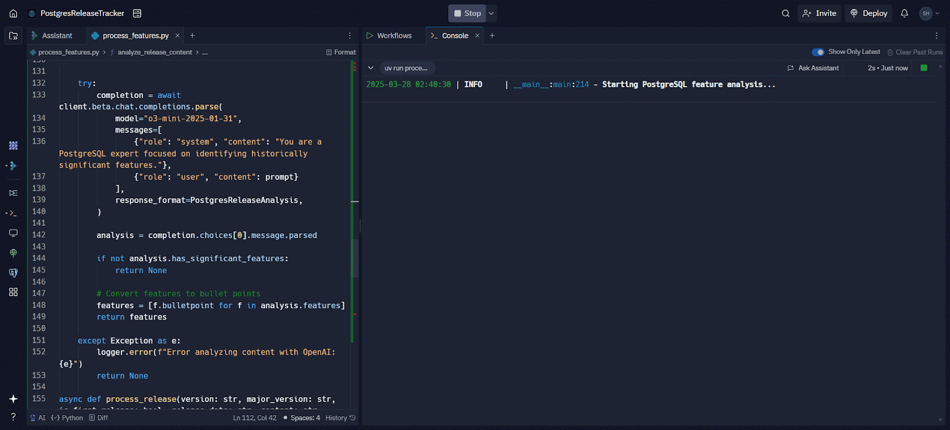Switch to the Workflows tab
The image size is (950, 430).
(x=389, y=36)
